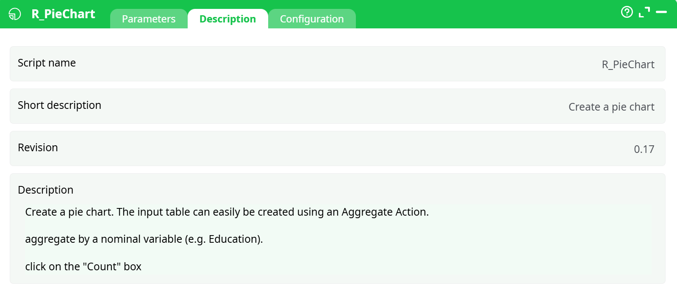This screenshot has width=677, height=294.
Task: Click the word 'Education' in the description
Action: pyautogui.click(x=233, y=239)
